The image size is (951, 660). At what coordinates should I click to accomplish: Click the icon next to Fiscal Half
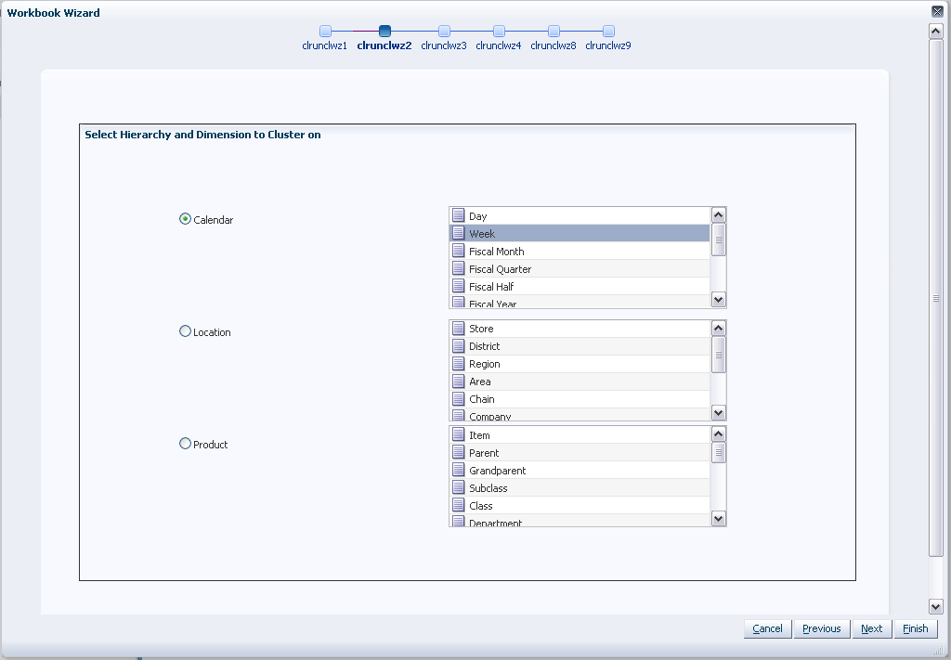pos(459,286)
